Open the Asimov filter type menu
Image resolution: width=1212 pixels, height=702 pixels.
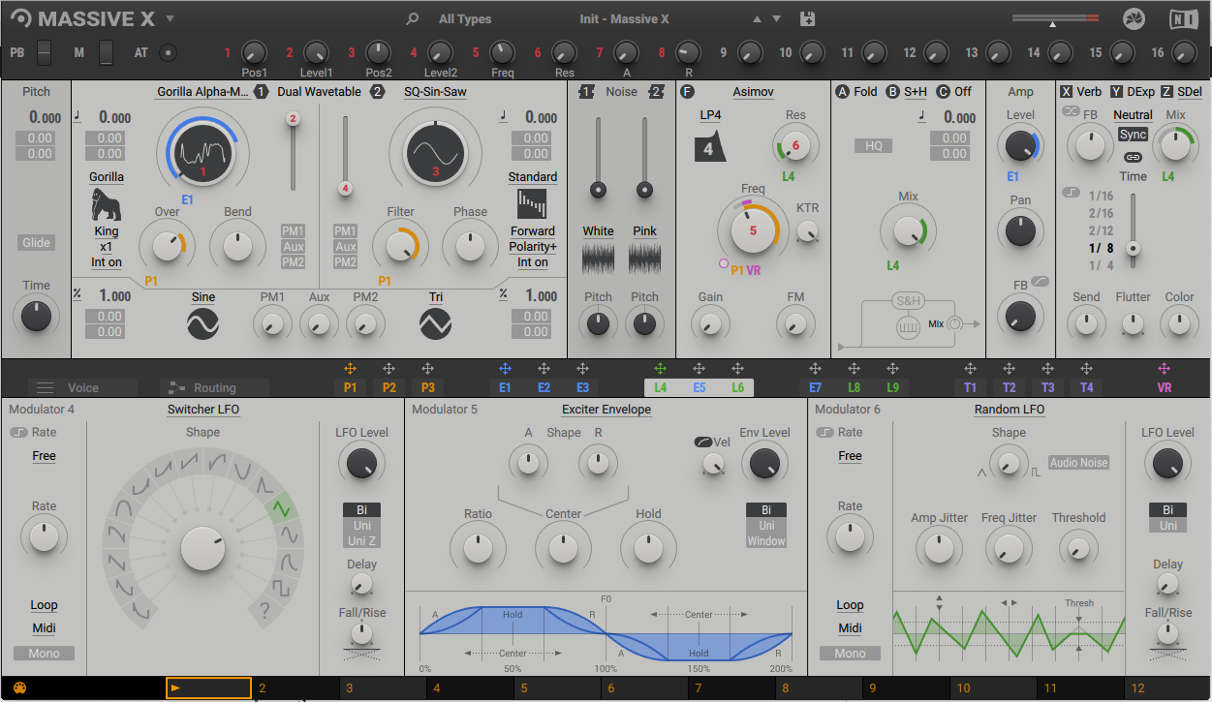[753, 92]
